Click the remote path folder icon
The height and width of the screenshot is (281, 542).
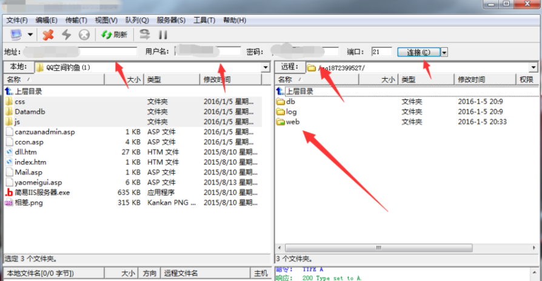312,68
